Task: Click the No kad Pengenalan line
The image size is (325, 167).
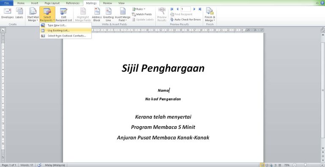Action: click(x=163, y=99)
